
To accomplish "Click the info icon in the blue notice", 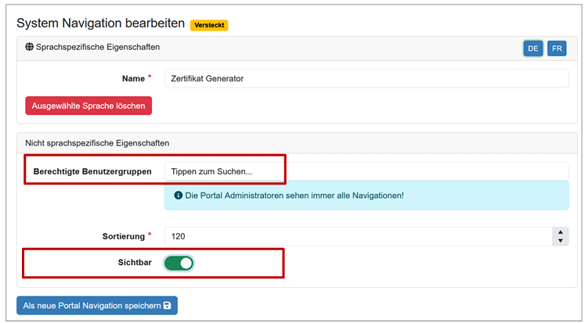I will [178, 195].
